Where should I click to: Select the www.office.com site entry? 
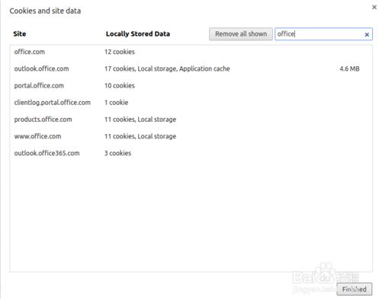click(37, 136)
